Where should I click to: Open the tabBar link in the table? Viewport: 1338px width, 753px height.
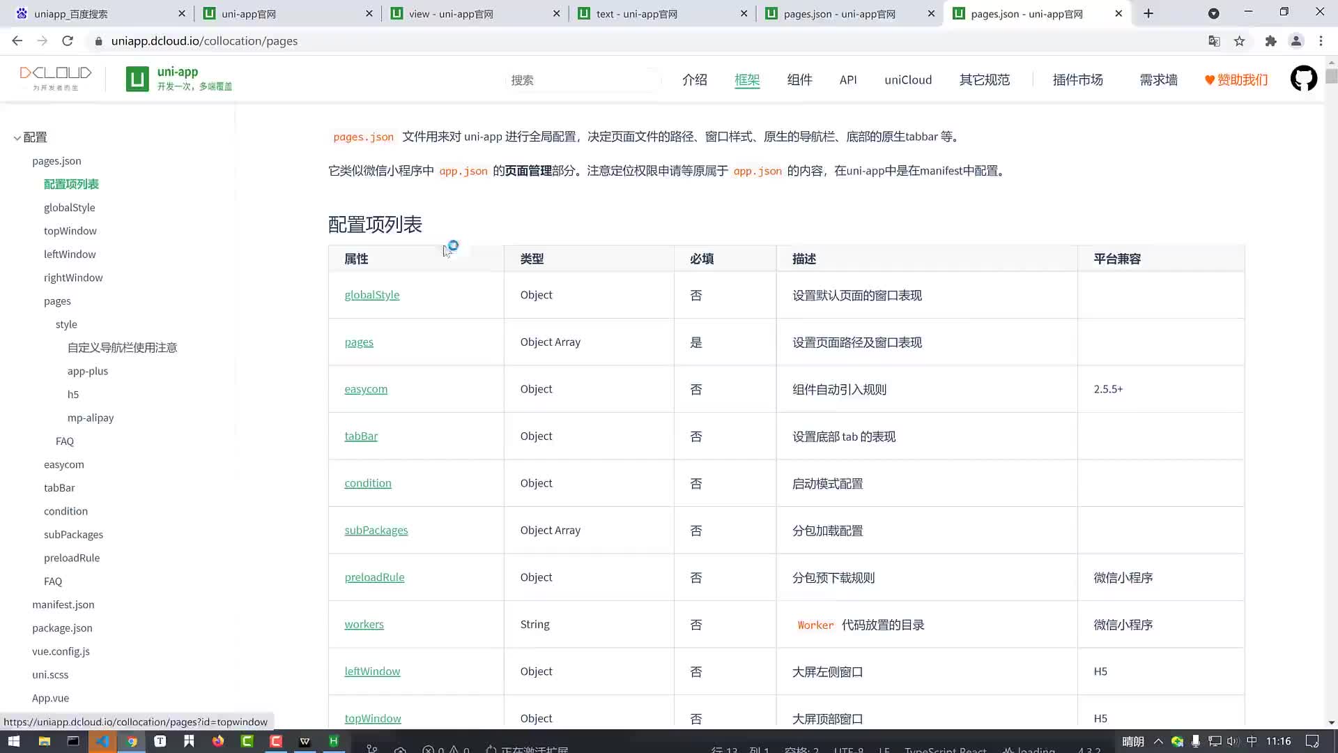pyautogui.click(x=361, y=436)
